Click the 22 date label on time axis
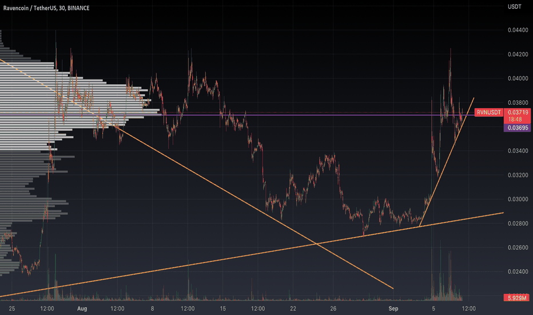Viewport: 533px width, 315px height. (293, 309)
